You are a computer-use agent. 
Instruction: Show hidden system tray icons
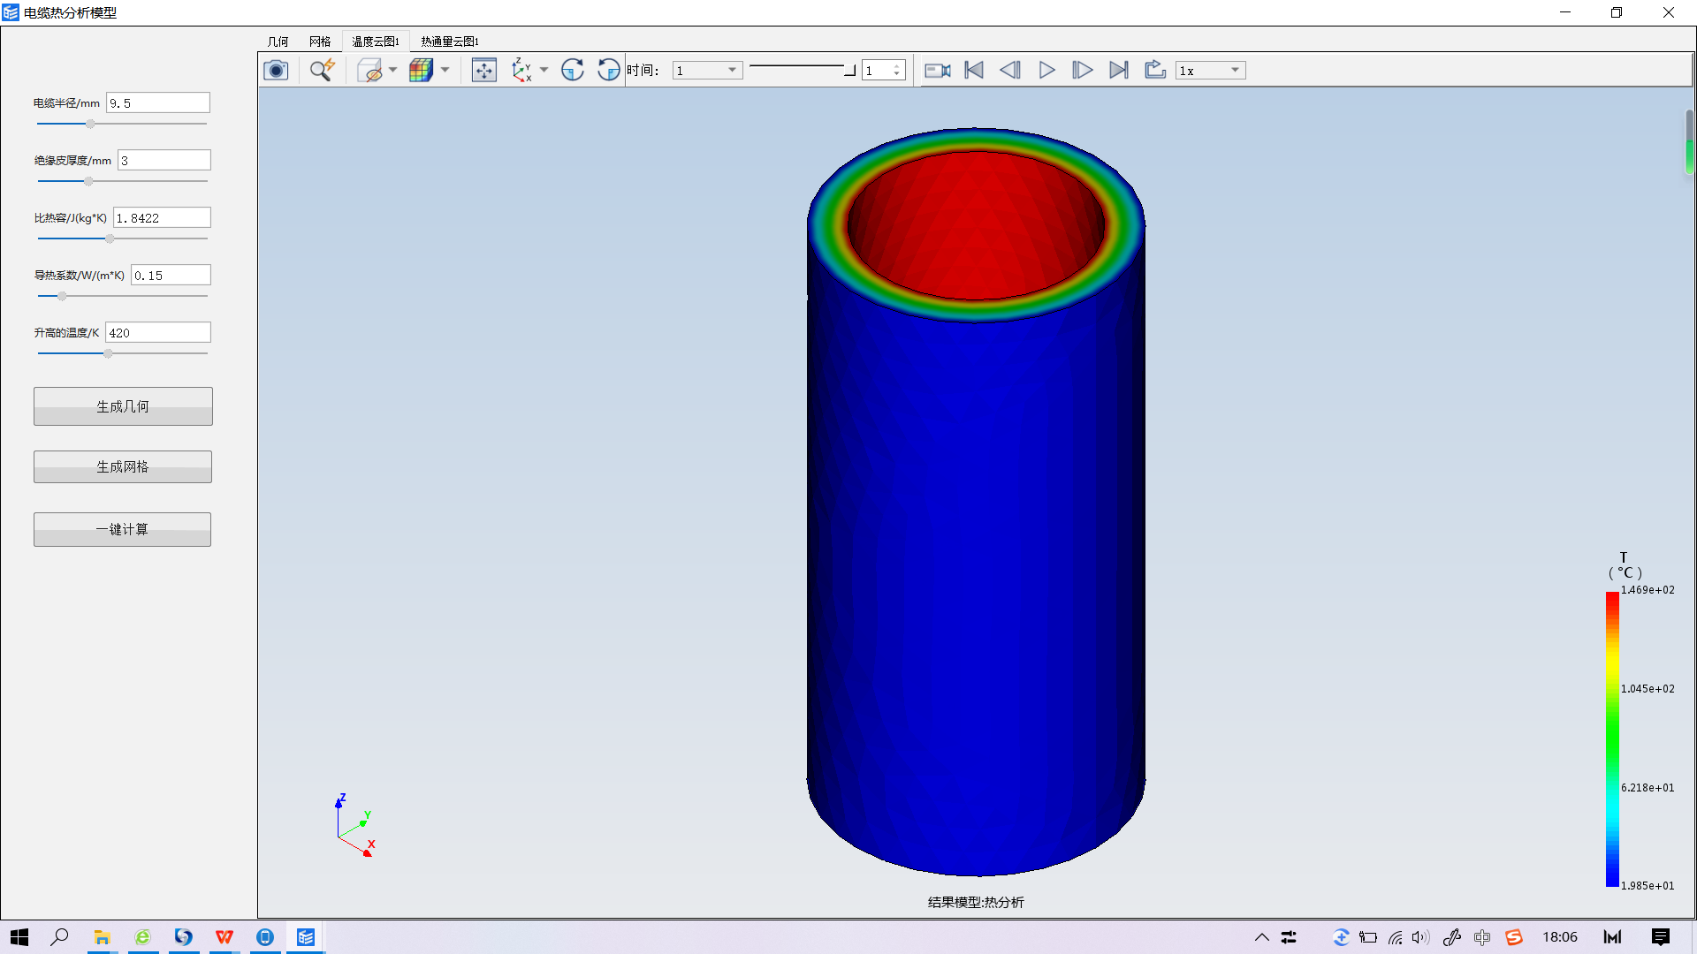(1262, 937)
